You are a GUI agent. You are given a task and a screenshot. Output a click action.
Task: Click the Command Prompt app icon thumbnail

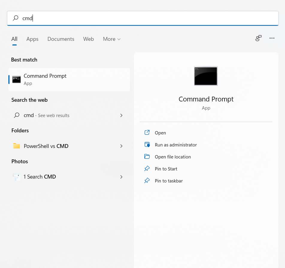(16, 79)
